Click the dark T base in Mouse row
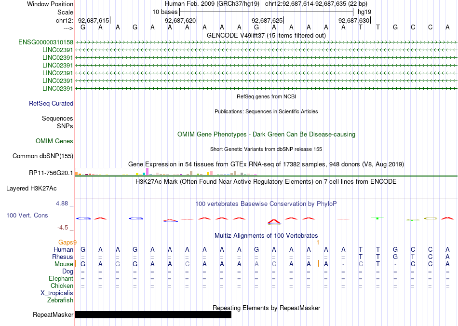Screen dimensions: 458x326 [377, 264]
